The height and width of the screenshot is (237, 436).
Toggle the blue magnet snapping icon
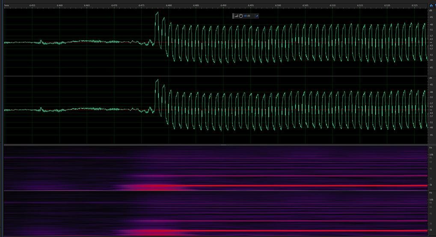click(430, 5)
